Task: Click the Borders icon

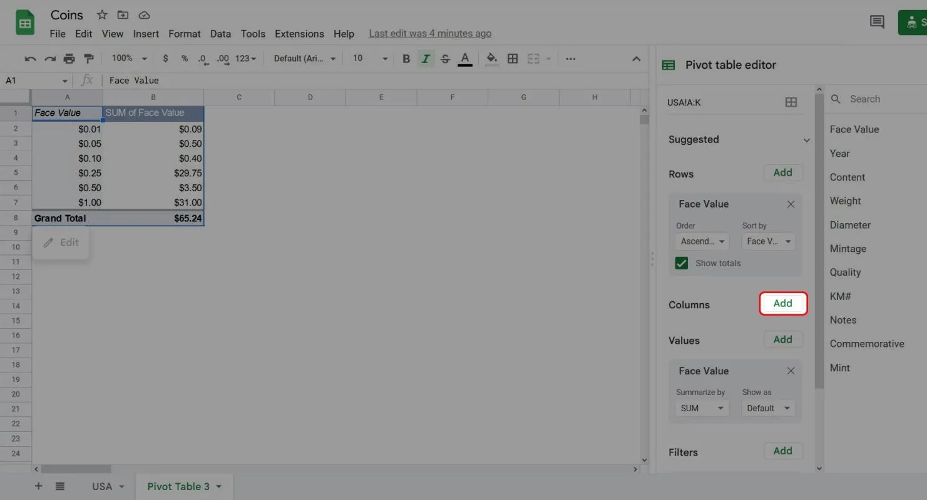Action: pyautogui.click(x=513, y=58)
